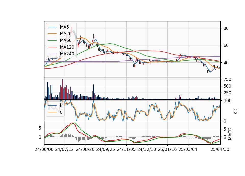Image resolution: width=245 pixels, height=176 pixels.
Task: Click the left MACD axis value 0
Action: point(40,137)
